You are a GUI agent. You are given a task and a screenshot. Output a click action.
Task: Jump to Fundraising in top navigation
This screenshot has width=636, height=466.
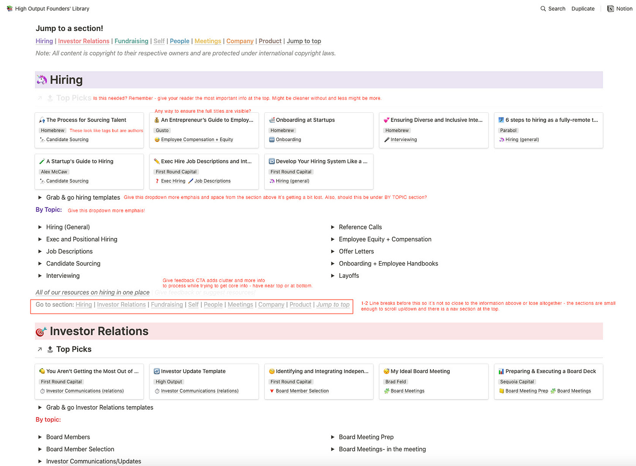pyautogui.click(x=131, y=41)
